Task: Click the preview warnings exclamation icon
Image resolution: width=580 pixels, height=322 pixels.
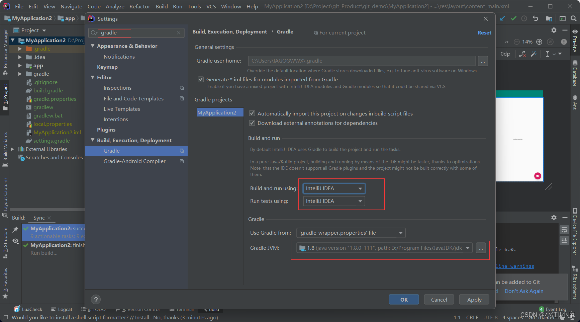Action: pos(564,42)
